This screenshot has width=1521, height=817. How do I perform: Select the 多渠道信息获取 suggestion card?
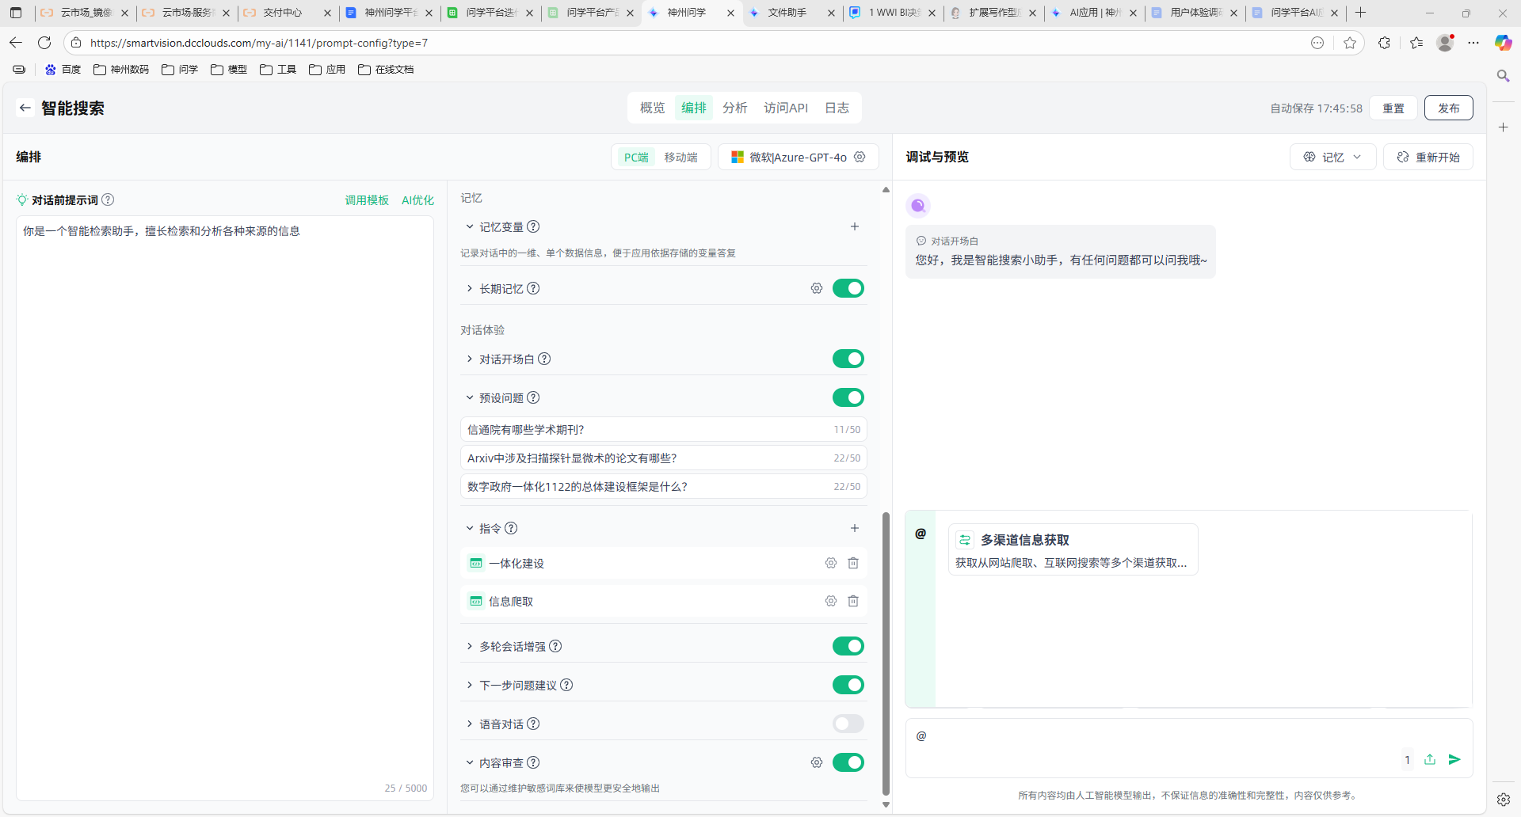pos(1073,549)
